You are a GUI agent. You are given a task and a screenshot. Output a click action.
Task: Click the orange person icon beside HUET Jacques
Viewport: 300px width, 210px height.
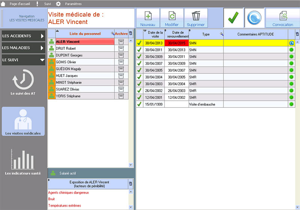(x=52, y=76)
